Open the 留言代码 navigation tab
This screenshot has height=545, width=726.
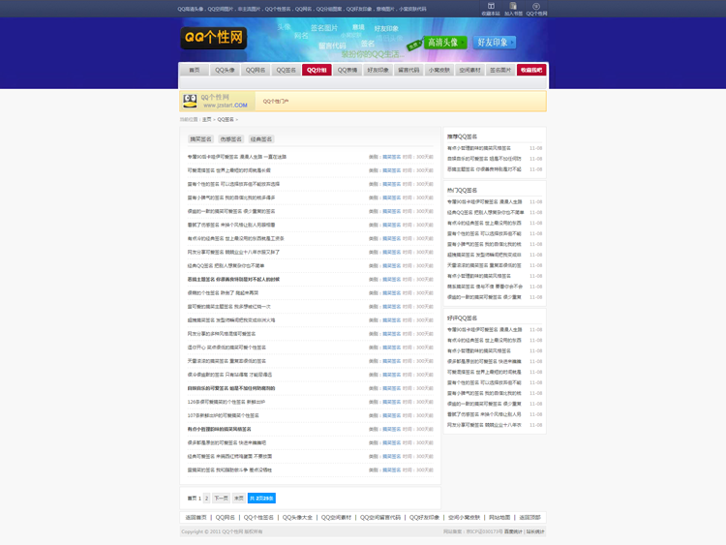coord(408,70)
